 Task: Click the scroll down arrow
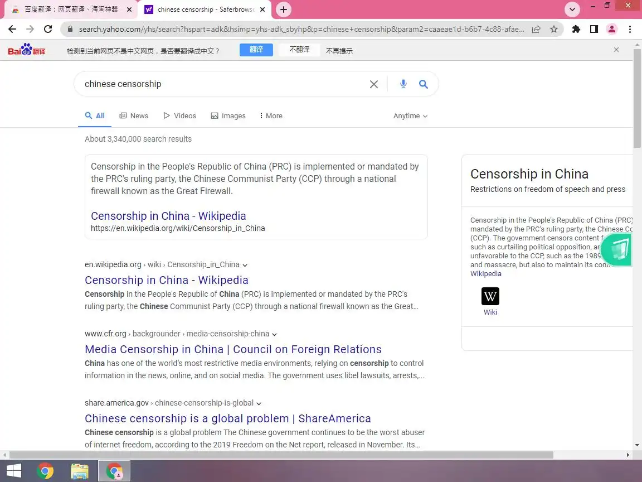point(637,446)
